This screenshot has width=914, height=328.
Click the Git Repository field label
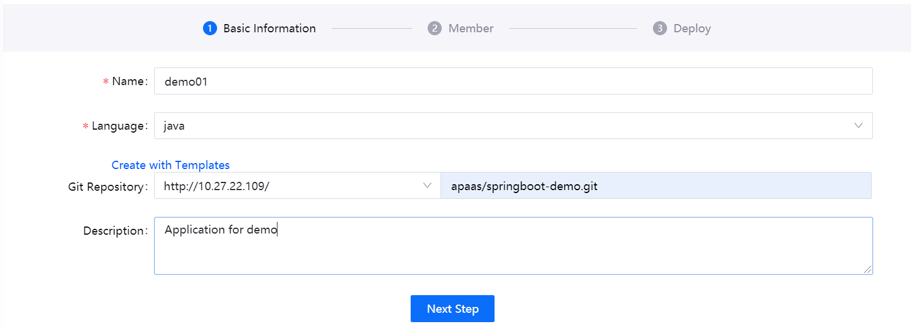[x=106, y=187]
